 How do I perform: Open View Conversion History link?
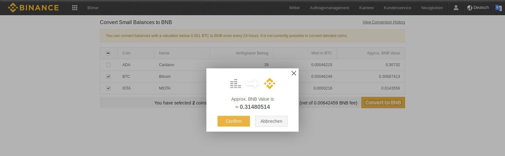[x=384, y=22]
